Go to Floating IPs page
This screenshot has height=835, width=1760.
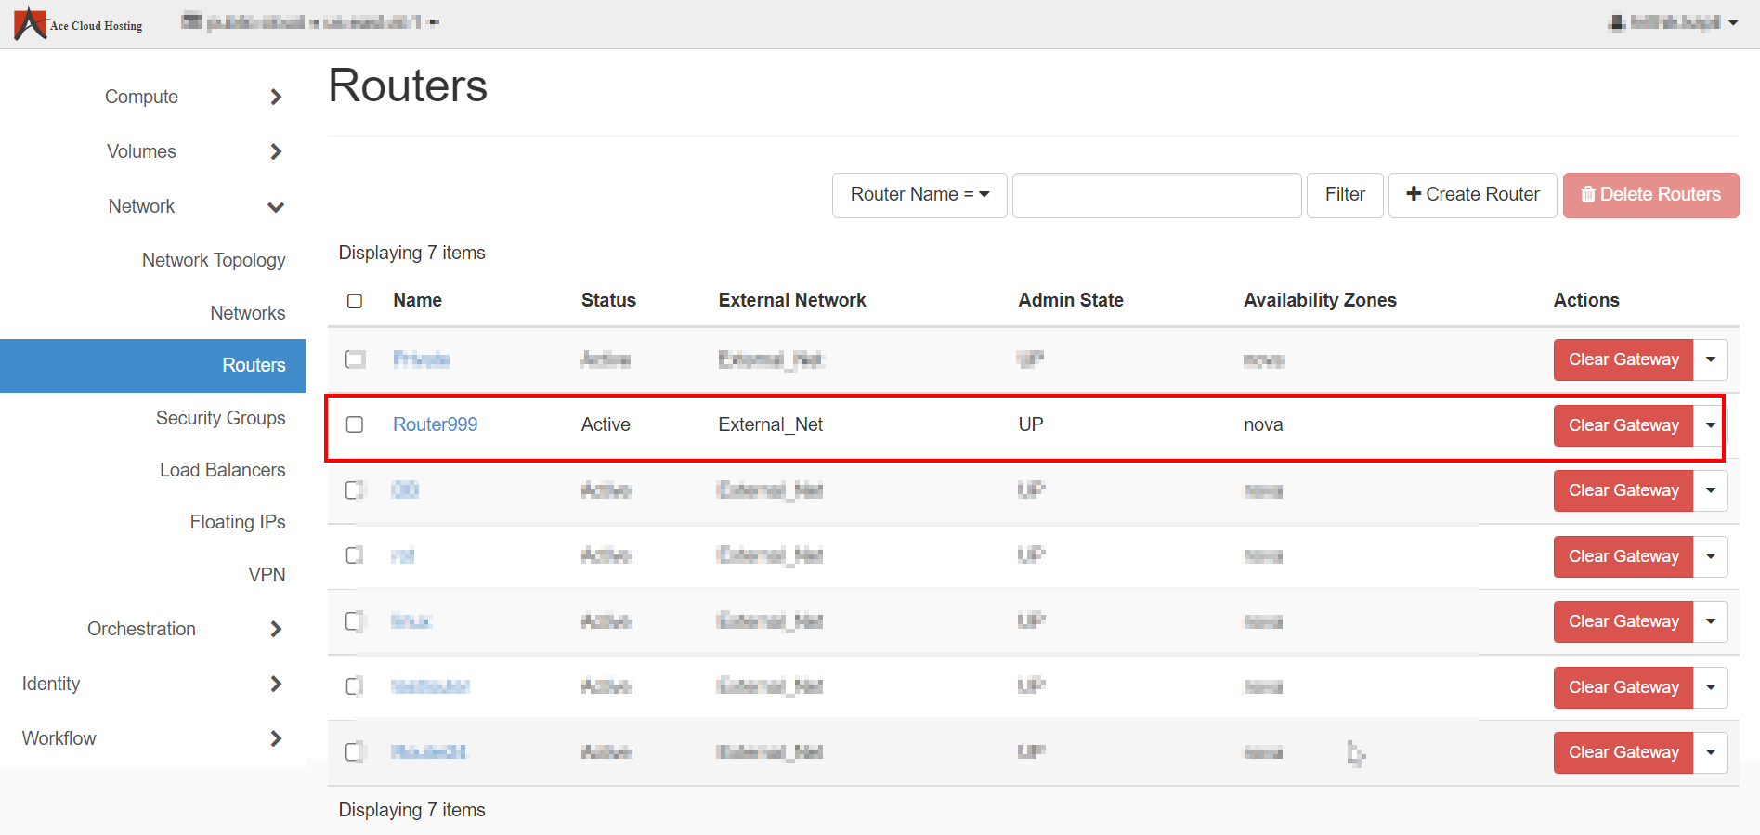coord(237,522)
